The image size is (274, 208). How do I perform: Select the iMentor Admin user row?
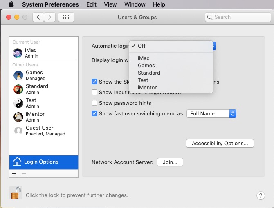tap(44, 117)
